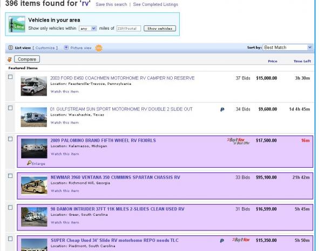Click the Newmar Ventana thumbnail image
Image resolution: width=324 pixels, height=251 pixels.
(35, 185)
